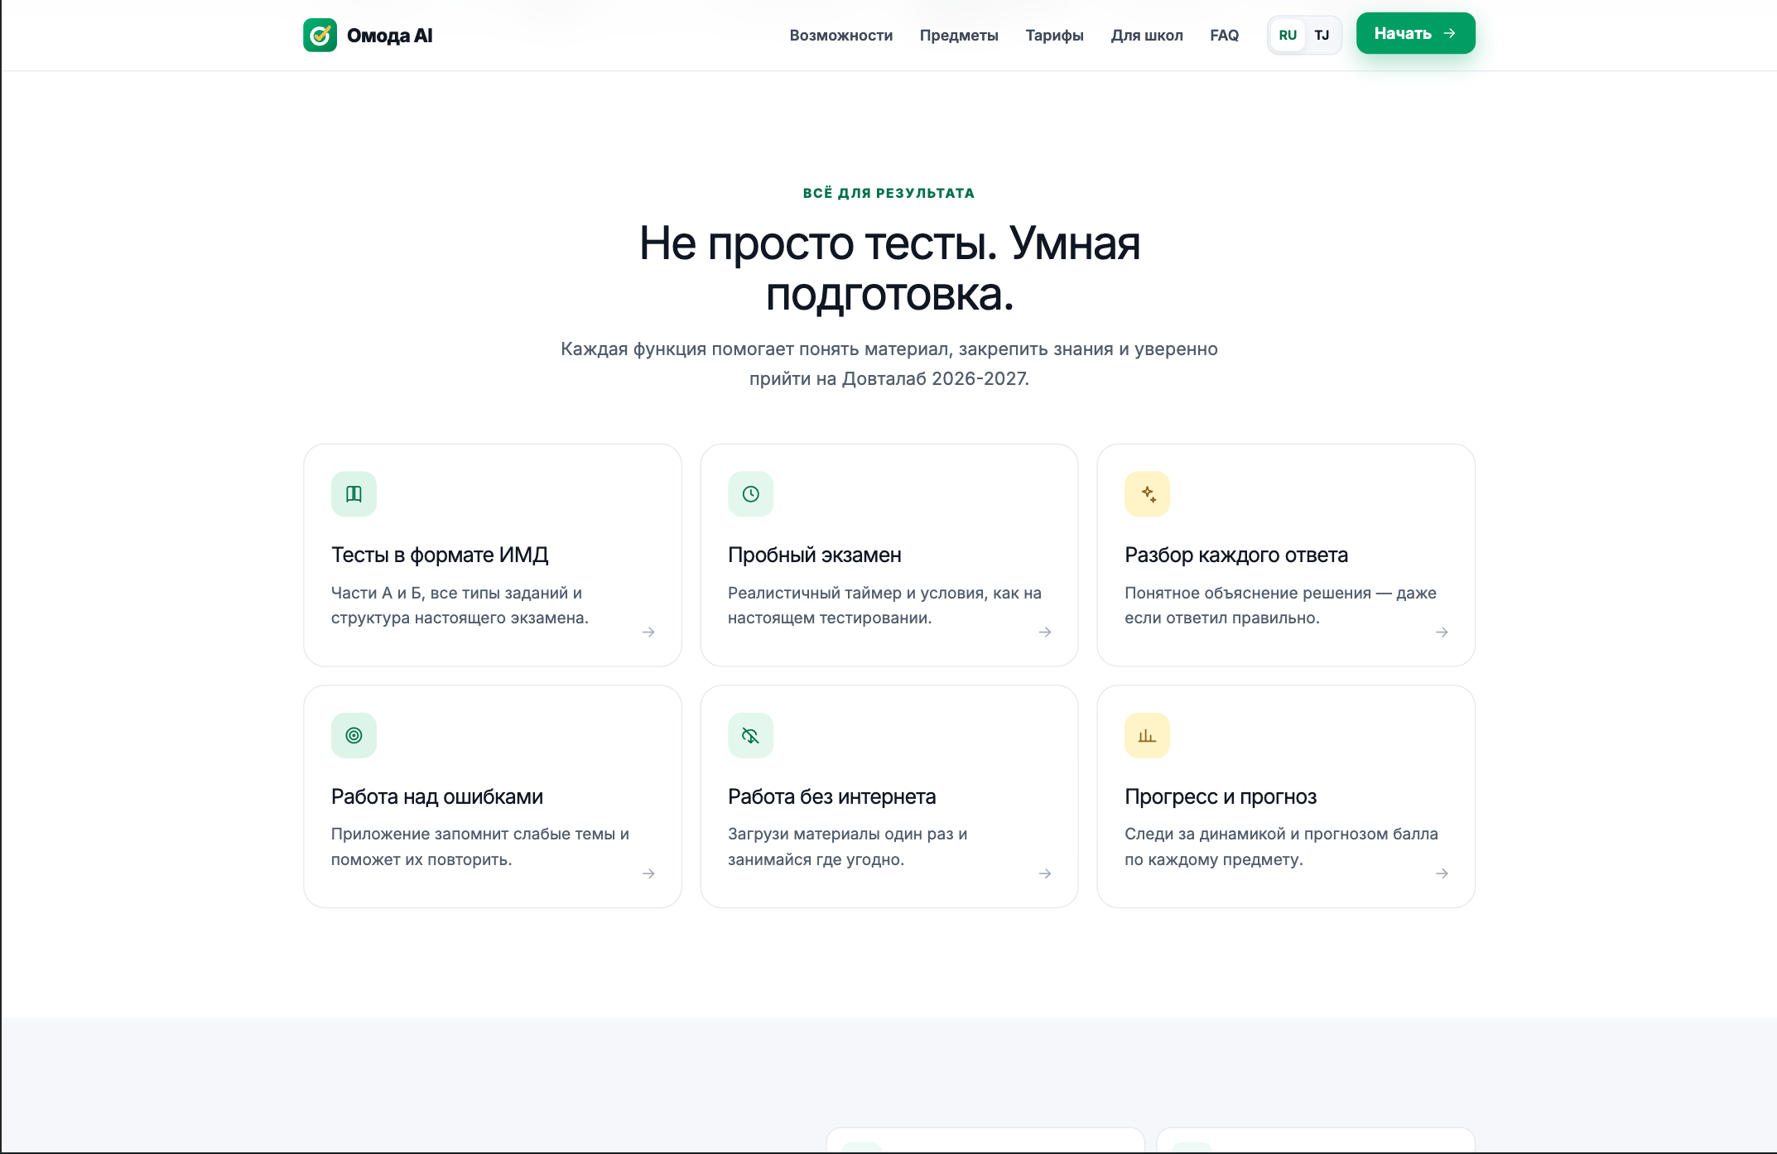The height and width of the screenshot is (1154, 1777).
Task: Click the arrow on Тесты в формате ИМД card
Action: click(648, 632)
